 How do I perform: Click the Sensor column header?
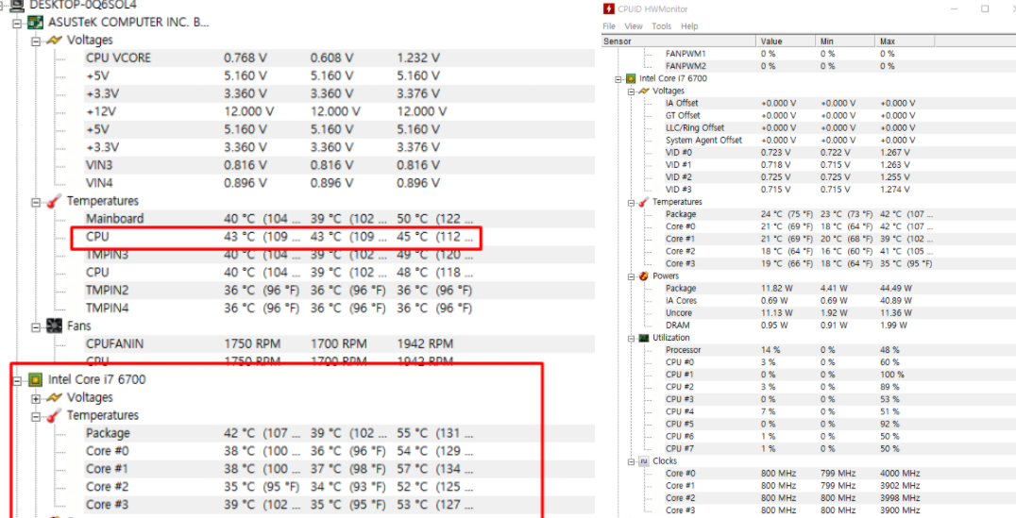click(x=678, y=41)
